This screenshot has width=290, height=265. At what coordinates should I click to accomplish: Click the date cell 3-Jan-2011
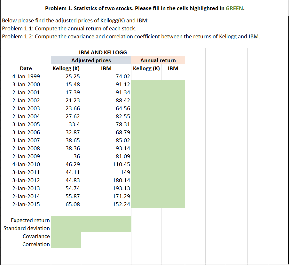pos(26,172)
